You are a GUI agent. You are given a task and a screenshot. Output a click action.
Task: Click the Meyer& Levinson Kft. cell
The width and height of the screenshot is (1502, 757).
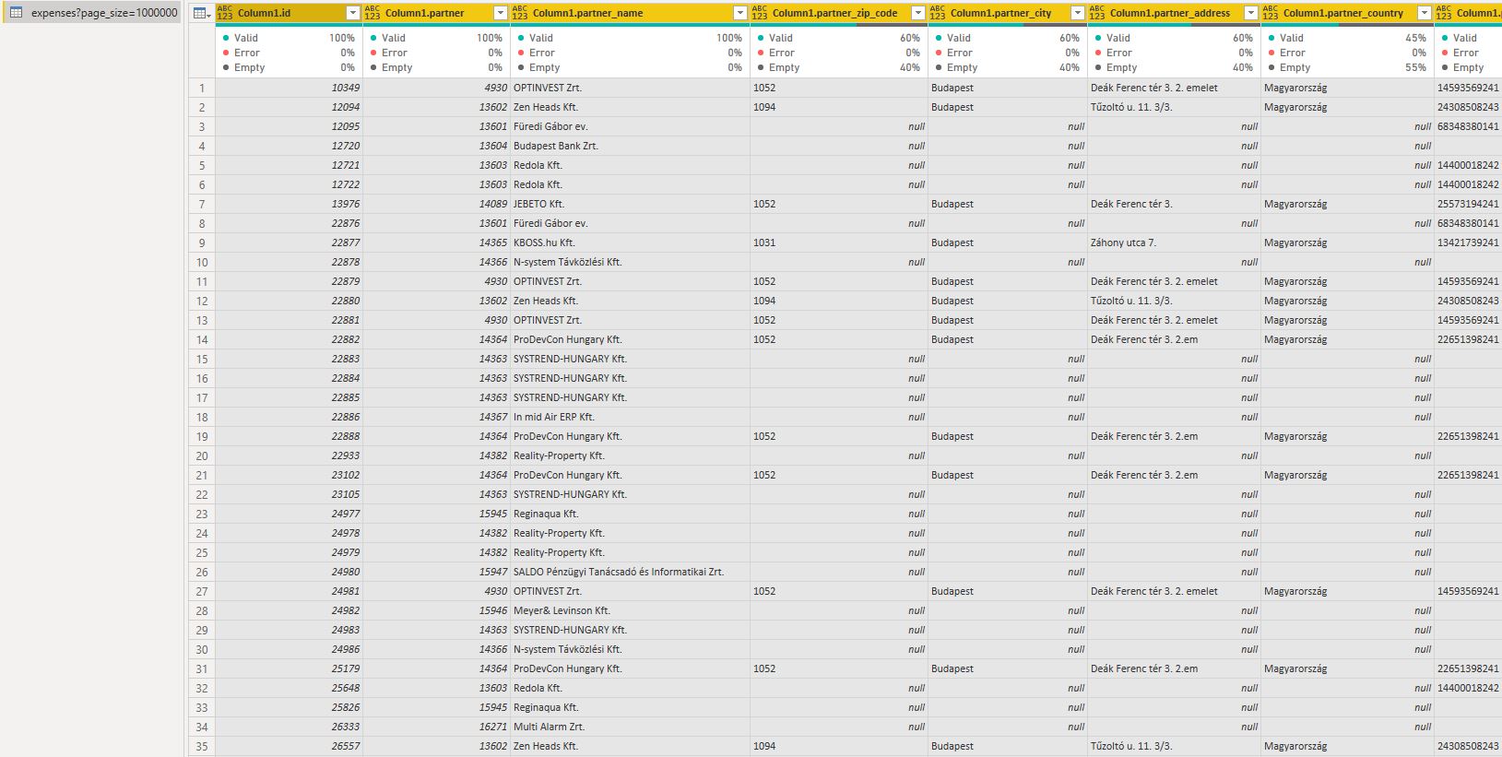[x=630, y=610]
